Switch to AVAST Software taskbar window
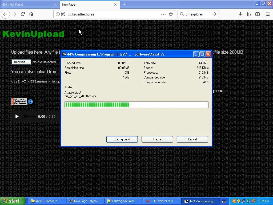 point(46,201)
